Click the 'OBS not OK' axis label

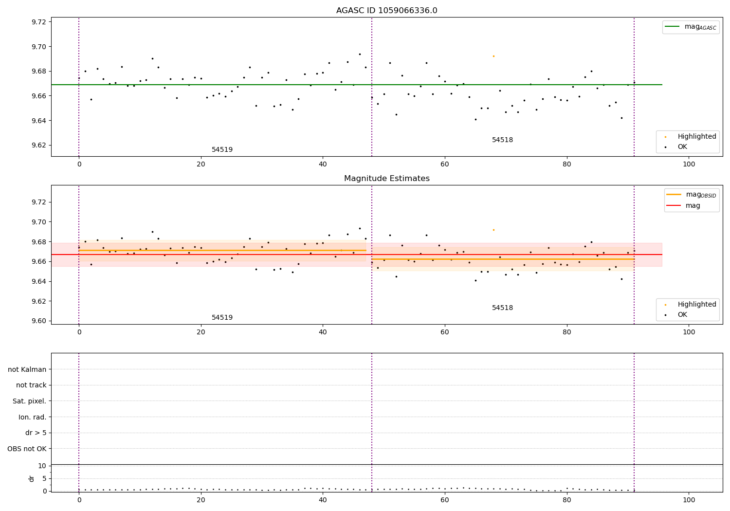(27, 449)
